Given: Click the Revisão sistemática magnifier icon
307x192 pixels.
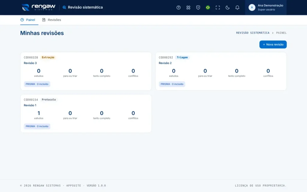Looking at the screenshot, I should [x=64, y=7].
